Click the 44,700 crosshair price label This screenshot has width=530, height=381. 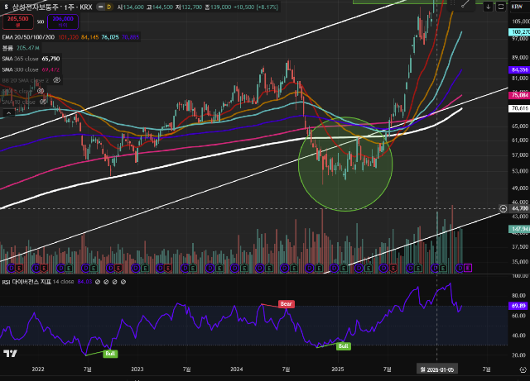[x=519, y=209]
